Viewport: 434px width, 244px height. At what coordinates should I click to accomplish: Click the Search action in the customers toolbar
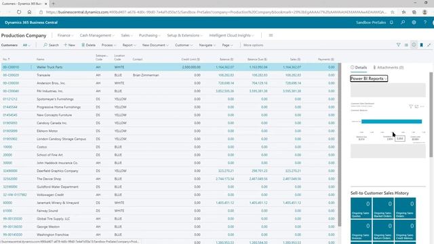(x=51, y=45)
